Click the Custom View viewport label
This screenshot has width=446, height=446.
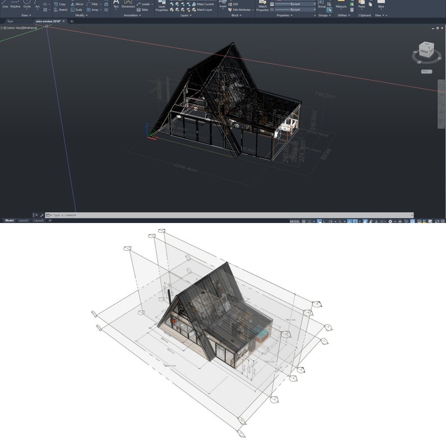[x=13, y=28]
